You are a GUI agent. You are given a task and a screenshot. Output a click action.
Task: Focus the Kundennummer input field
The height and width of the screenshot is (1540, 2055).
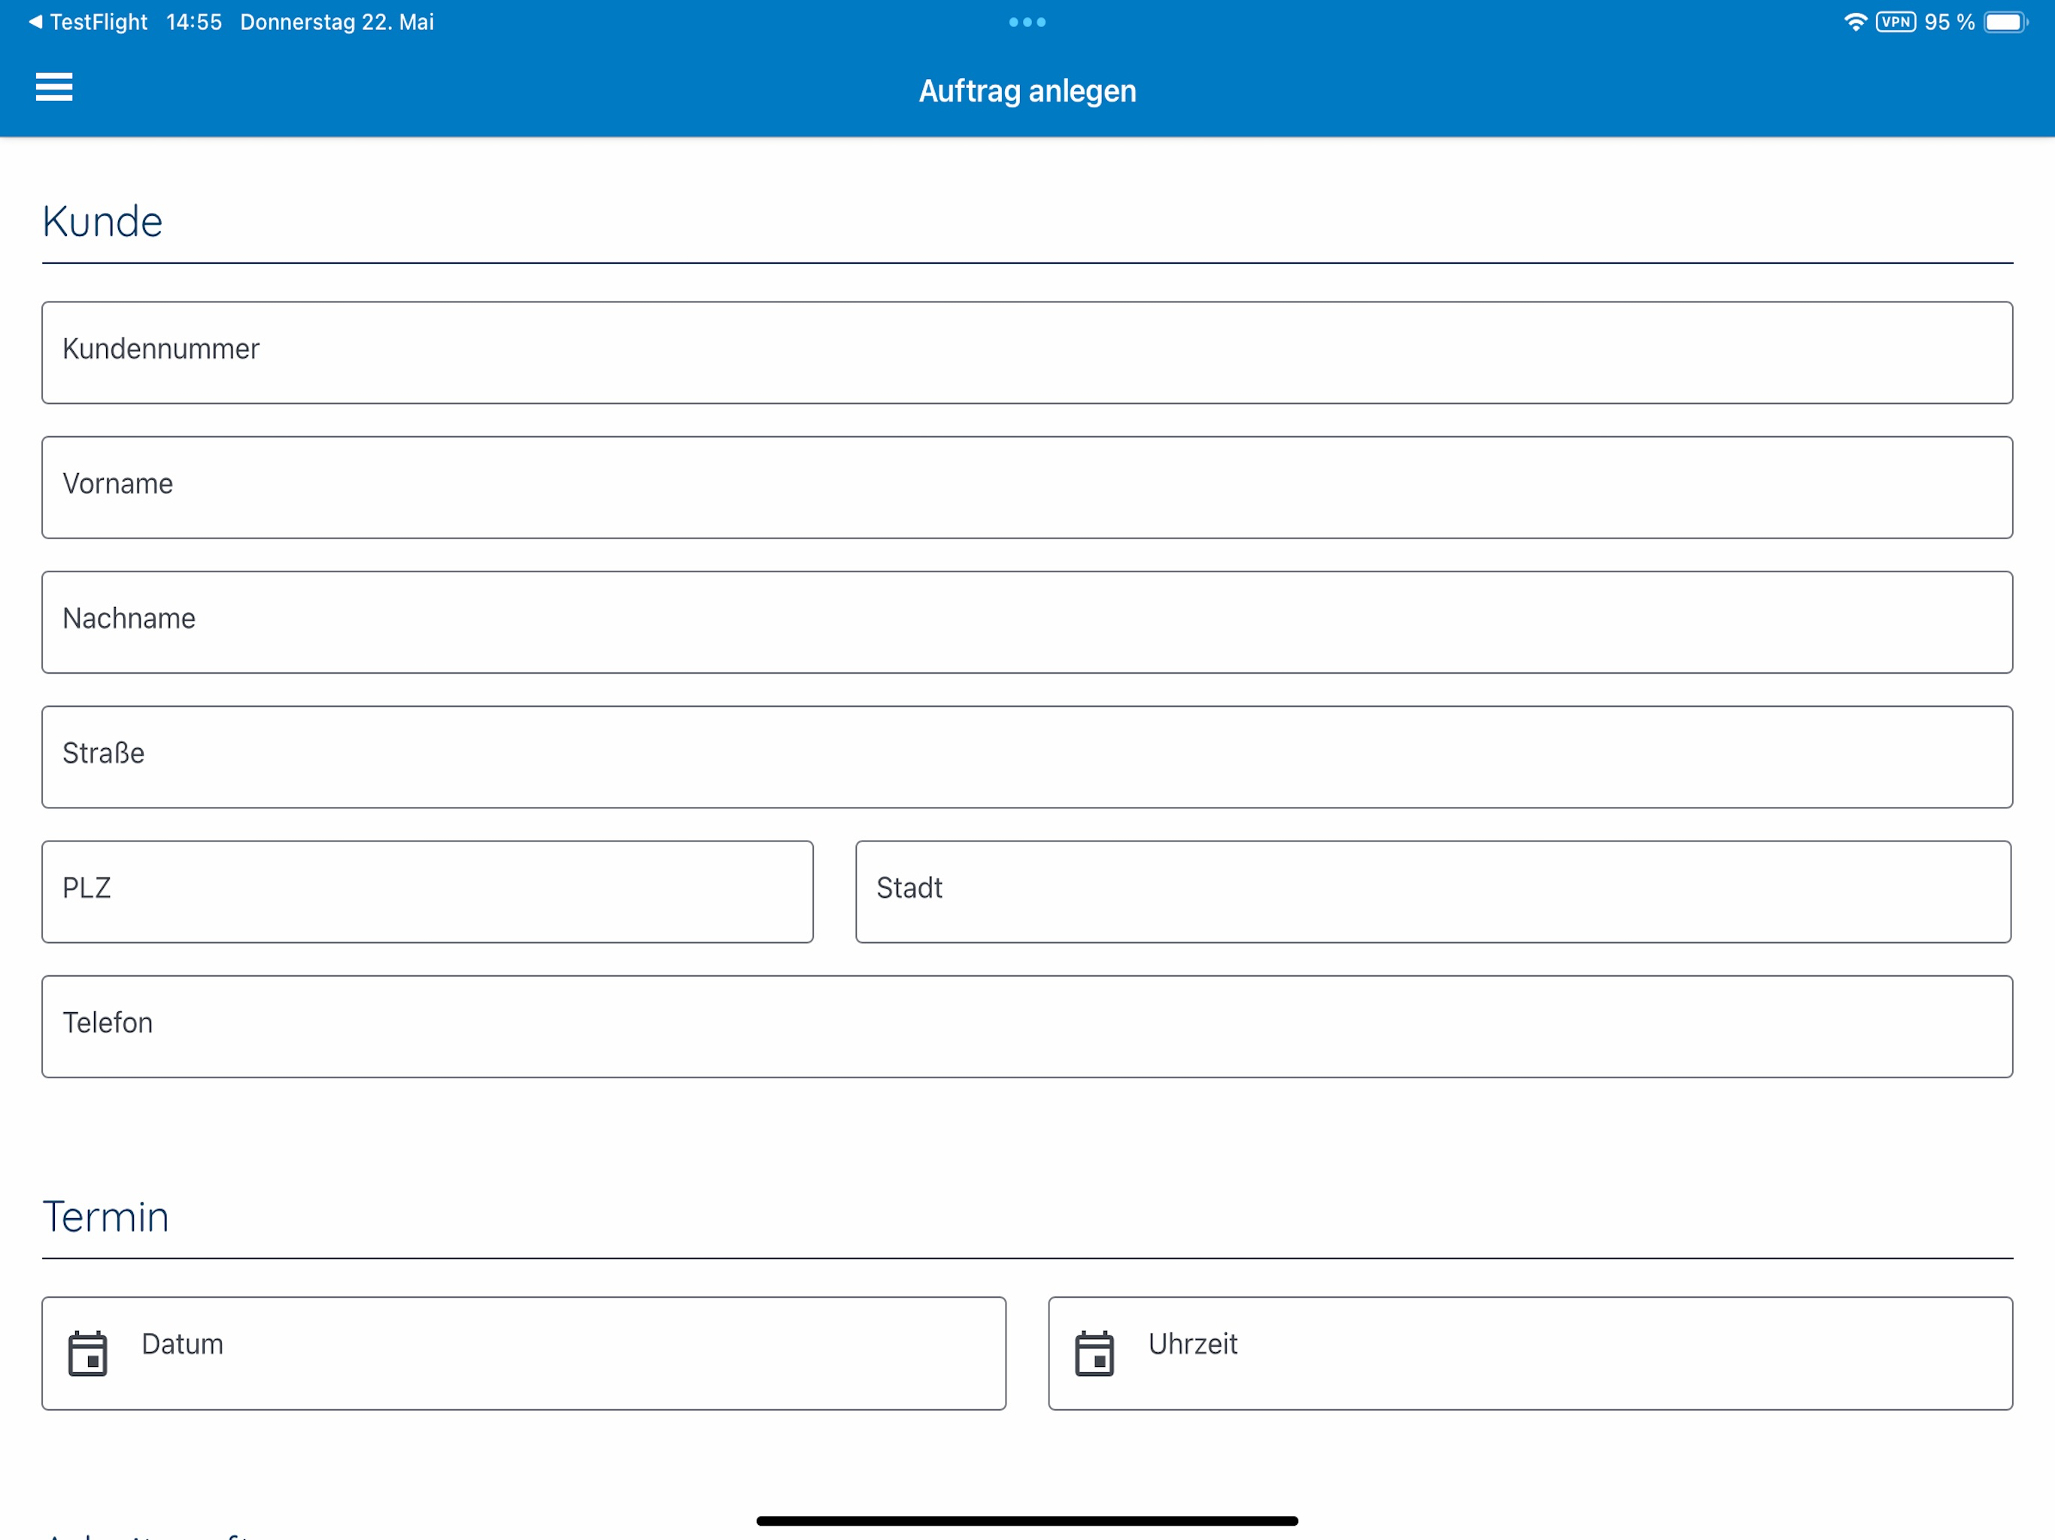coord(1027,353)
